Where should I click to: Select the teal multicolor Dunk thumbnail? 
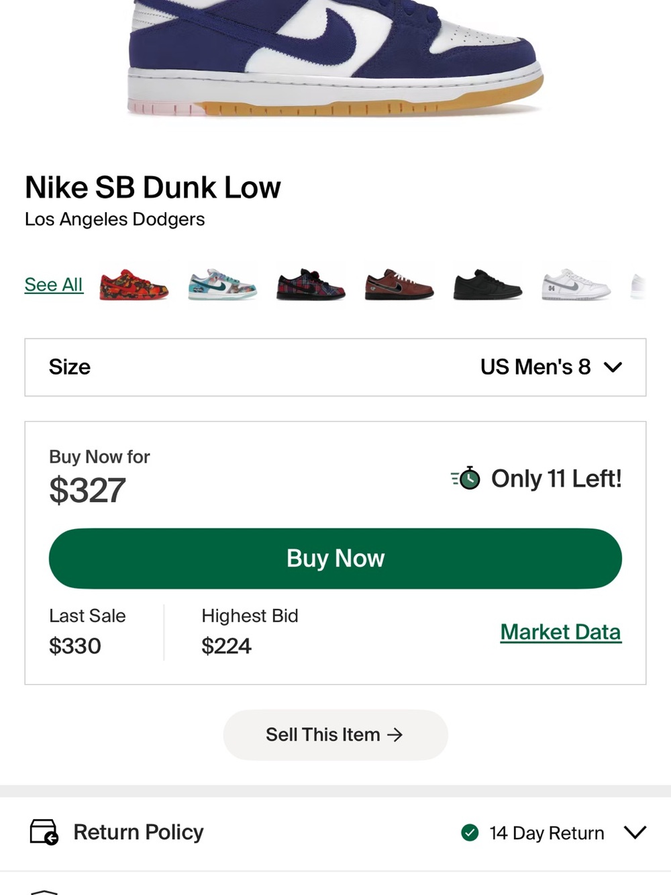(x=222, y=285)
